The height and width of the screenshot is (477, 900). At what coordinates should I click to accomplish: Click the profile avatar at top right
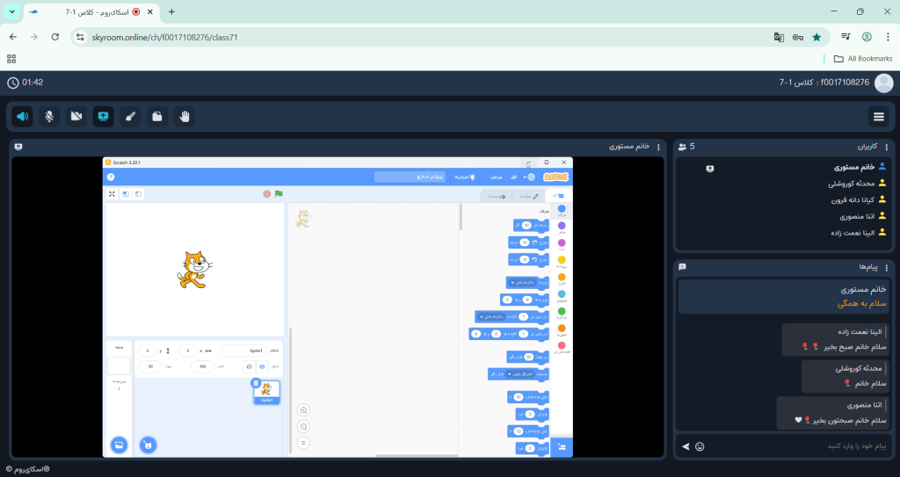pos(883,83)
